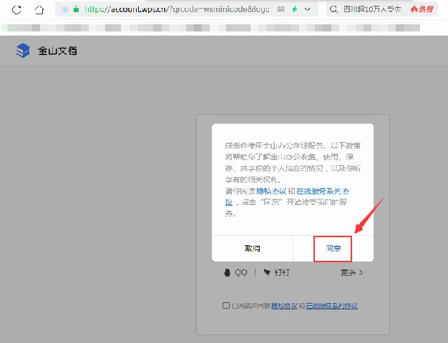
Task: Open the red 热搜 hot search link
Action: pos(422,9)
